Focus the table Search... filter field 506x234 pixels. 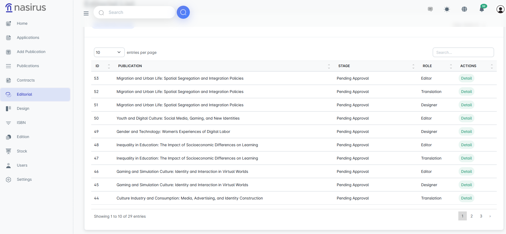pyautogui.click(x=463, y=52)
